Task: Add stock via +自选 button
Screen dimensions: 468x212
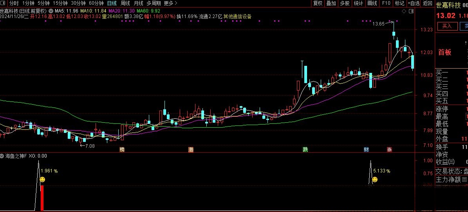Action: point(413,3)
